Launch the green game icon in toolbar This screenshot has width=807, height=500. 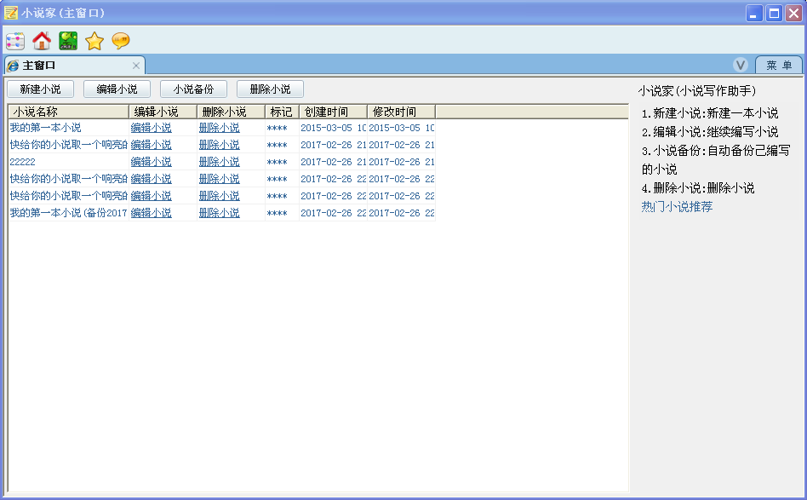[x=67, y=40]
